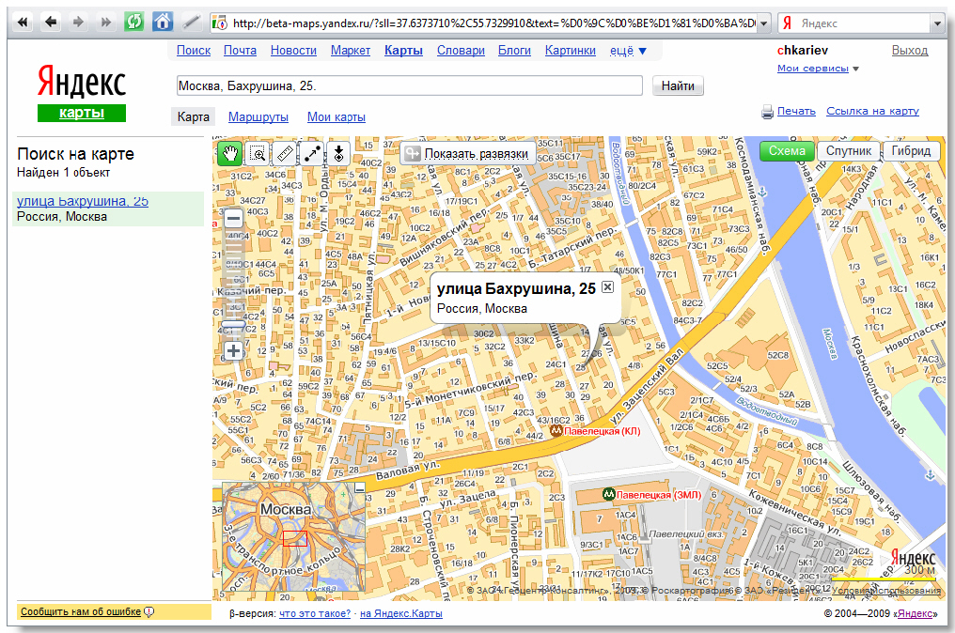Viewport: 955px width, 633px height.
Task: Select the hand pan tool on map
Action: click(x=229, y=153)
